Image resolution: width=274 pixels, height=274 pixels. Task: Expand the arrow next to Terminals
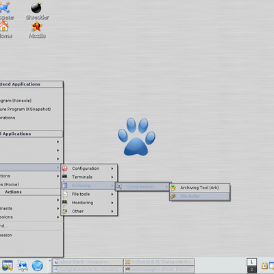112,177
